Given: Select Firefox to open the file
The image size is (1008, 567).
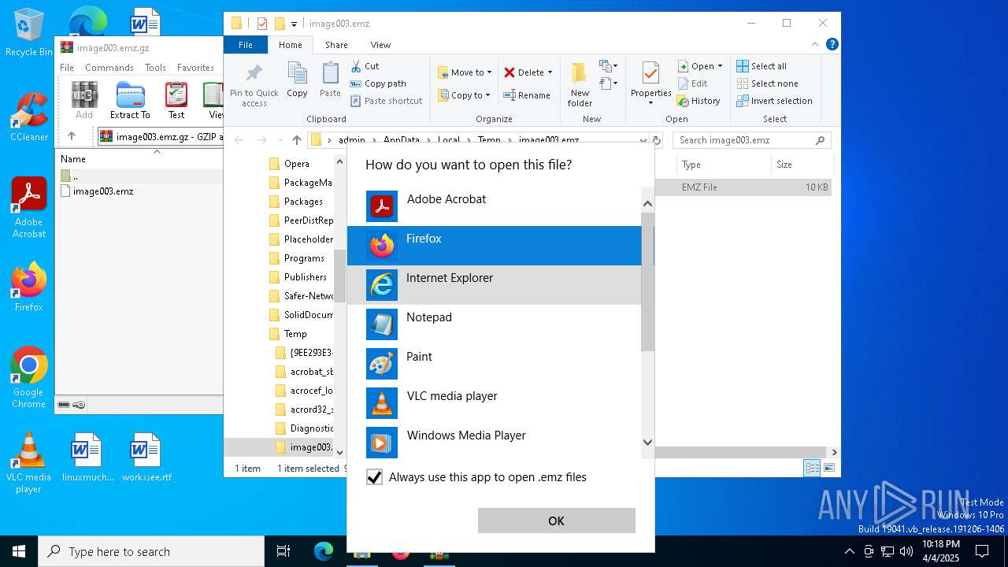Looking at the screenshot, I should pos(494,246).
